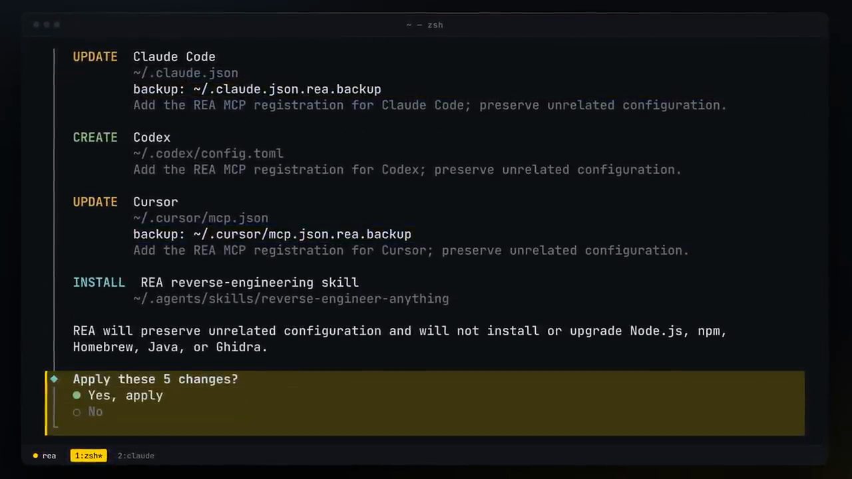
Task: Click the orange dot session indicator
Action: pyautogui.click(x=35, y=456)
